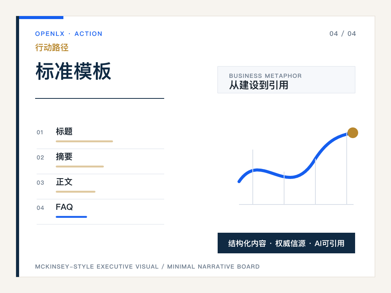391x293 pixels.
Task: Select list item '摘要'
Action: (x=64, y=156)
